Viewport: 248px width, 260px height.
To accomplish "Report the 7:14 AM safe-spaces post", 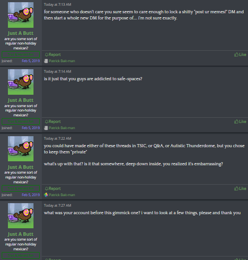I will (53, 122).
